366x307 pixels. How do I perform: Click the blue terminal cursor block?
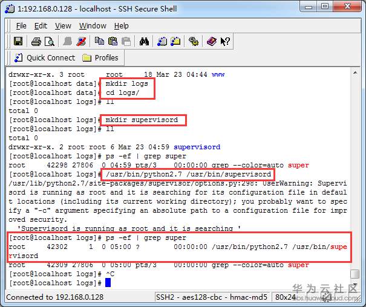(108, 283)
